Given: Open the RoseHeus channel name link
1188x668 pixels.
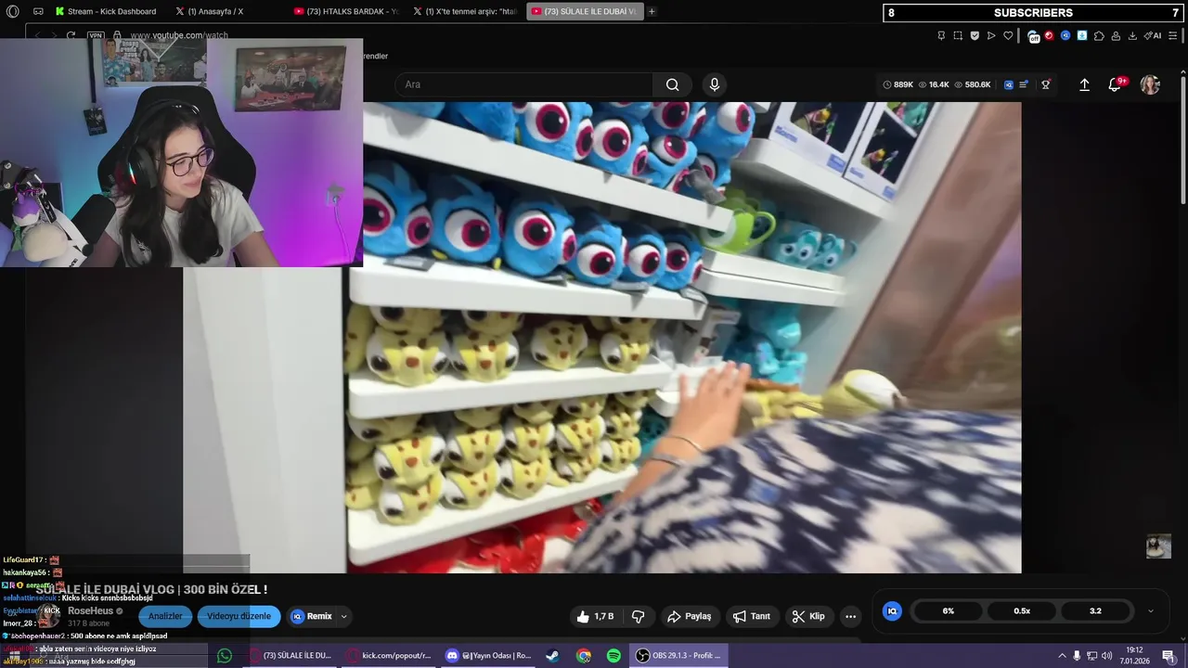Looking at the screenshot, I should pyautogui.click(x=90, y=611).
